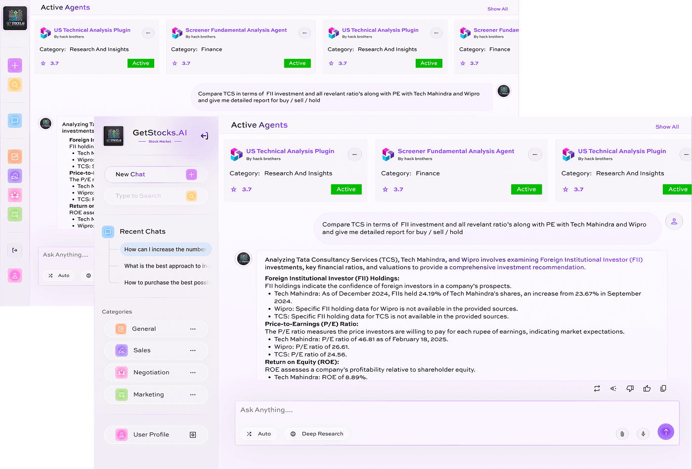The height and width of the screenshot is (469, 692).
Task: Collapse the leftmost US Technical Analysis card in background window
Action: (148, 33)
